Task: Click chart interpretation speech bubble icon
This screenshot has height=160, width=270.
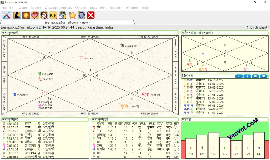Action: [62, 15]
